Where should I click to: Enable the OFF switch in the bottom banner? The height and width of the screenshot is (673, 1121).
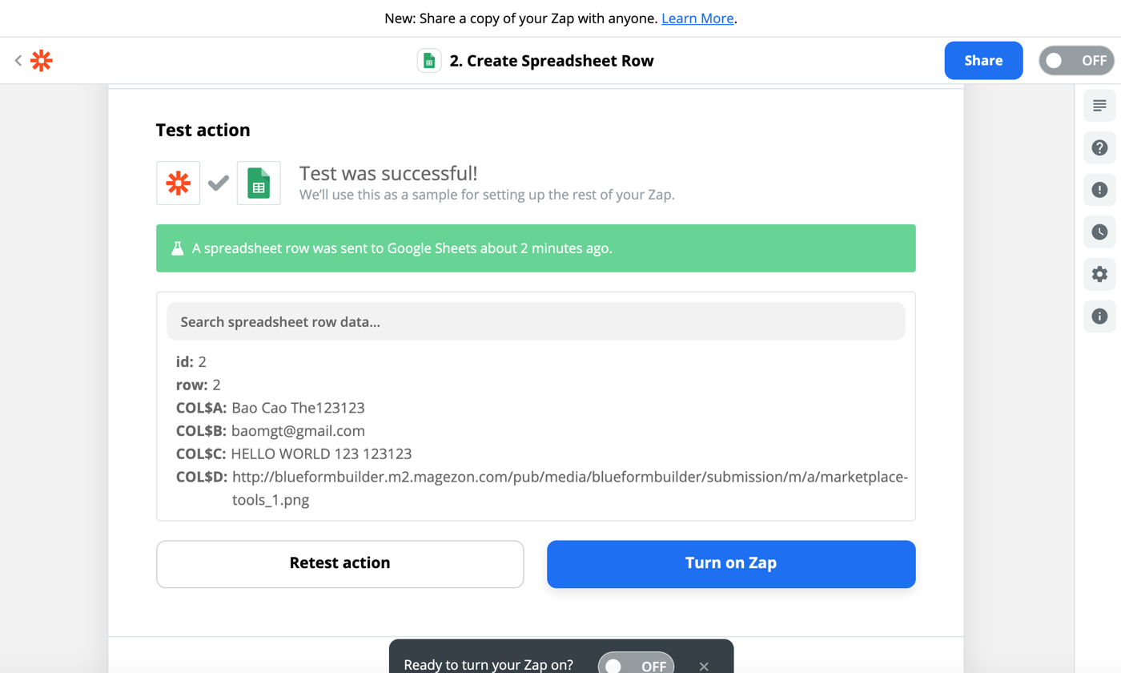636,663
